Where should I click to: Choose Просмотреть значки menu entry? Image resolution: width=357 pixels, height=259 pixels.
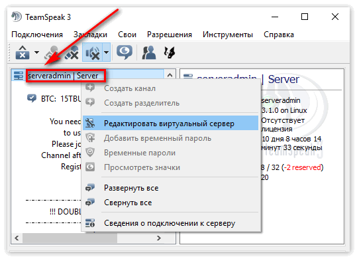170,167
